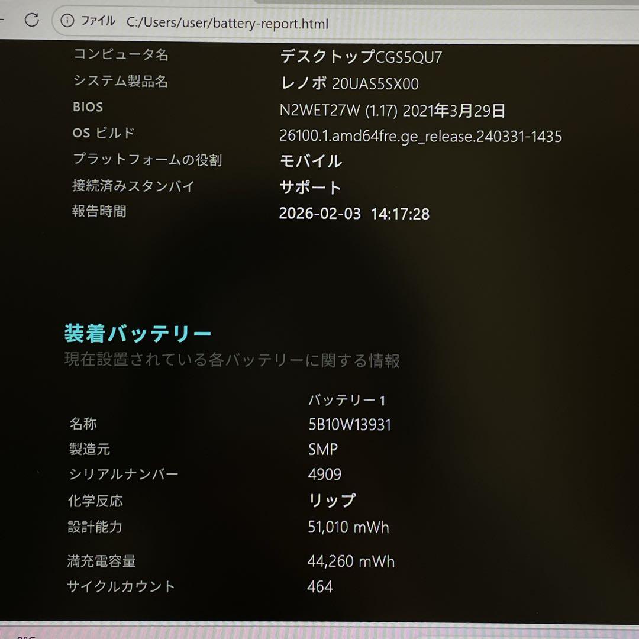Click the プラットフォームの役割 value モバイル
The image size is (639, 639).
tap(311, 160)
